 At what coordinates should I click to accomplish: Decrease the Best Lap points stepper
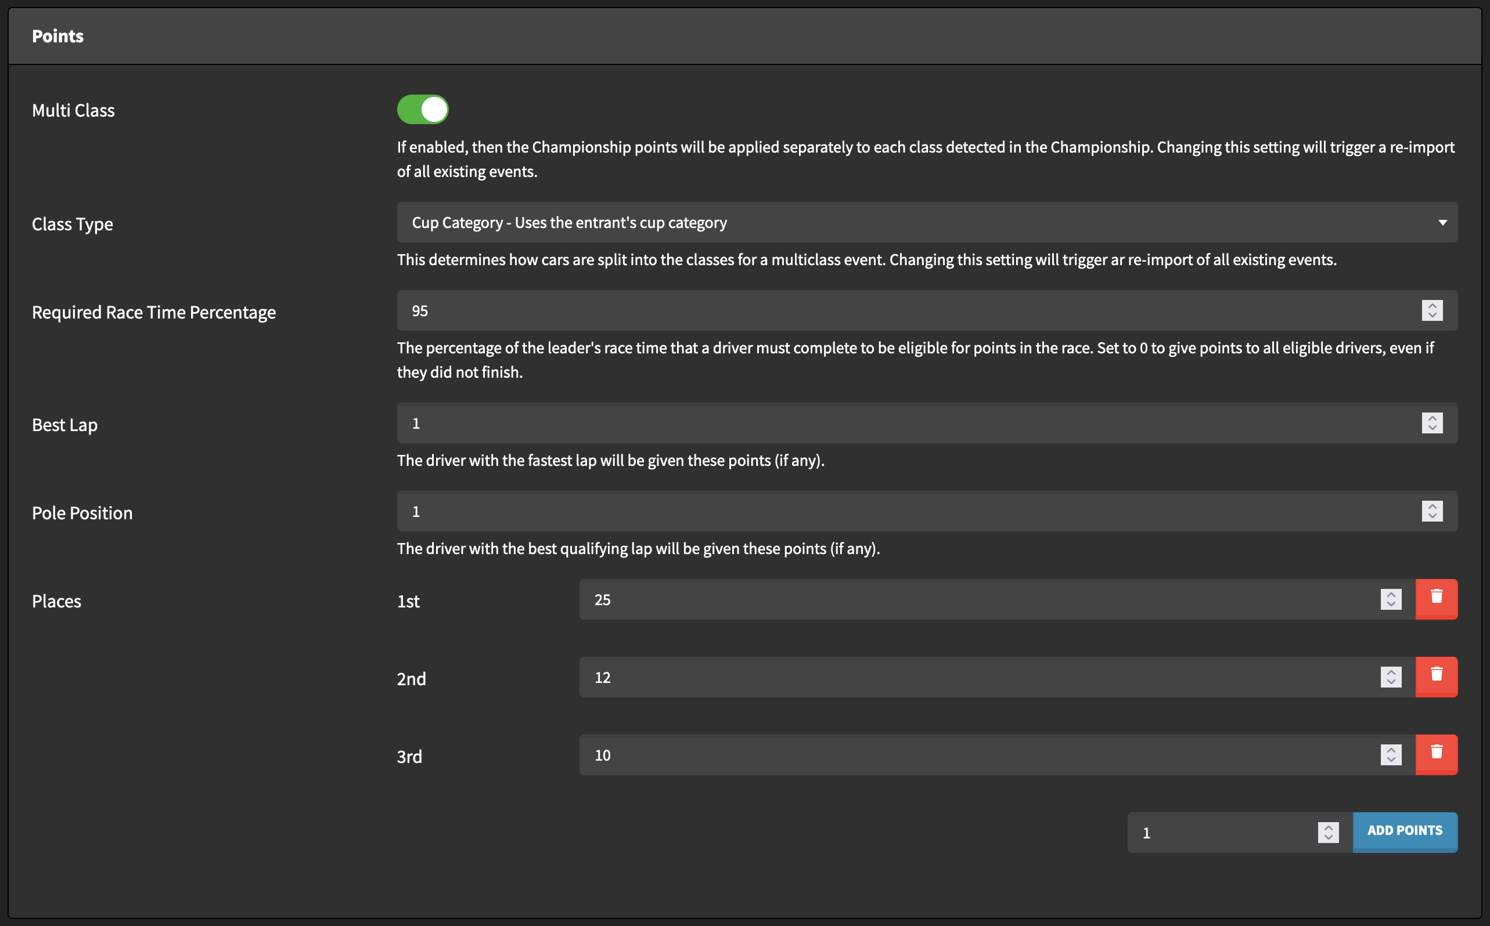tap(1432, 428)
